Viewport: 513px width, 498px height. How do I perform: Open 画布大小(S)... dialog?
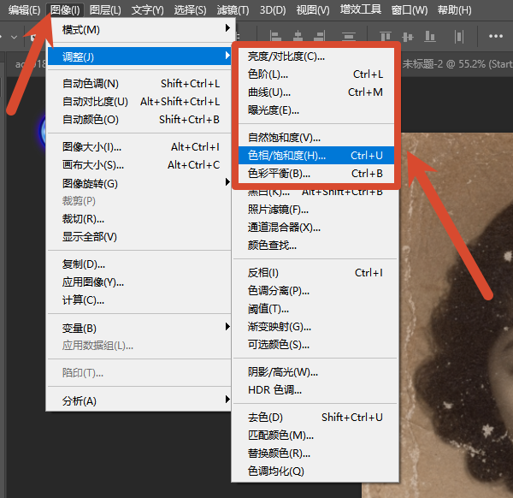(139, 165)
